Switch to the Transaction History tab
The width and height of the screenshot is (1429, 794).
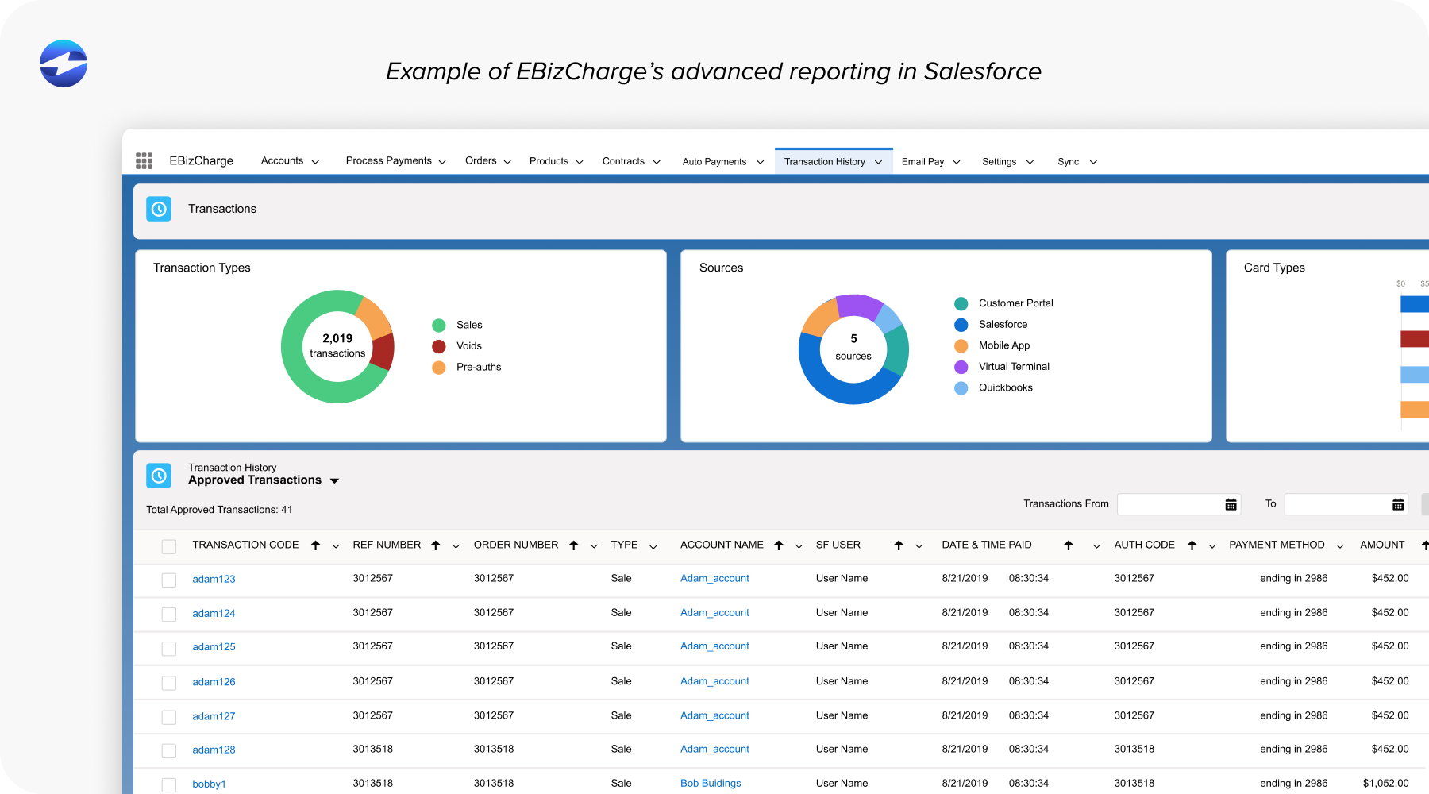click(x=823, y=160)
